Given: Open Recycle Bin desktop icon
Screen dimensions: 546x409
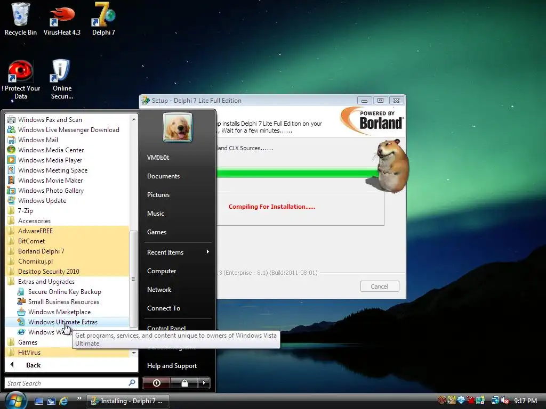Looking at the screenshot, I should 21,19.
